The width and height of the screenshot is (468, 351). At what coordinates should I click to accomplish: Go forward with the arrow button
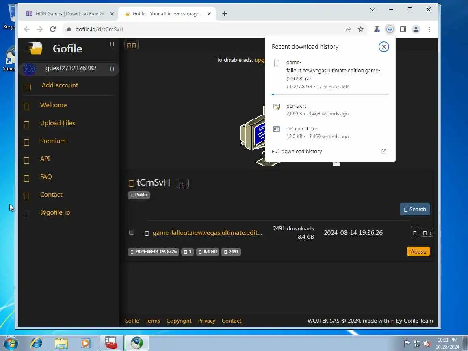coord(40,29)
